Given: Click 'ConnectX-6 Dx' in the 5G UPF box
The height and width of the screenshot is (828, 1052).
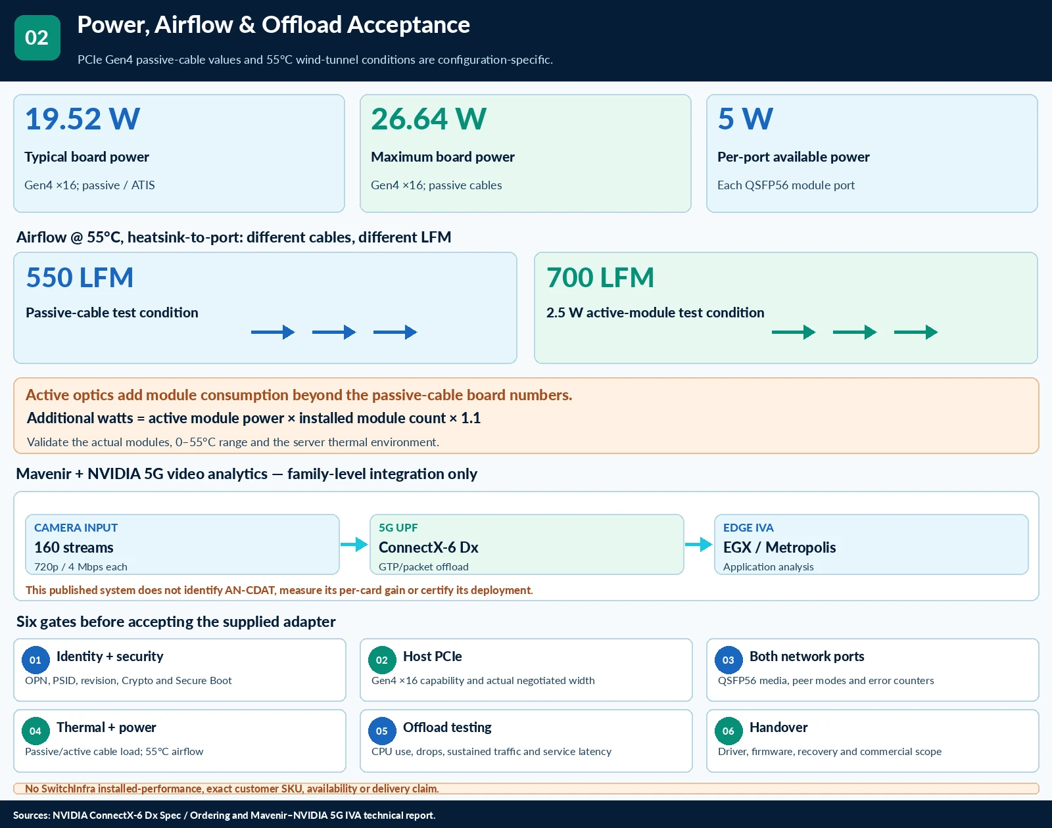Looking at the screenshot, I should pos(429,547).
